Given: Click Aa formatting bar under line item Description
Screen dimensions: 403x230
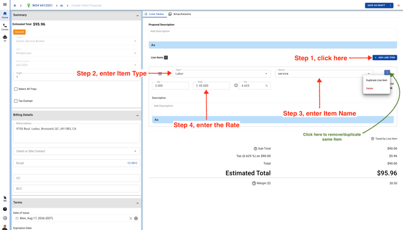Looking at the screenshot, I should (272, 120).
